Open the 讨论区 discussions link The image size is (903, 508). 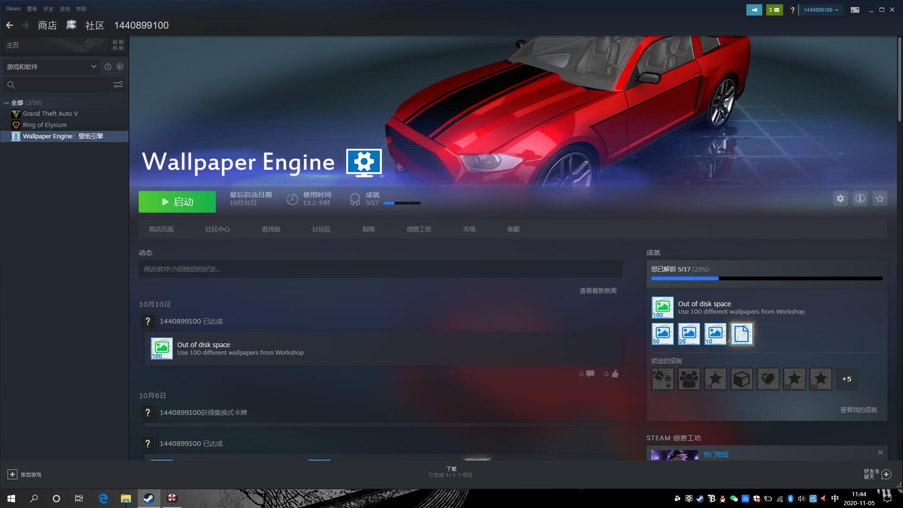pyautogui.click(x=321, y=229)
